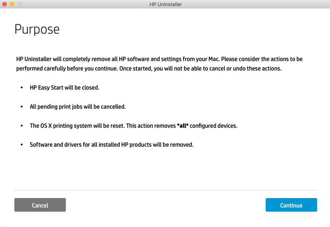Click the HP Uninstaller window title

tap(166, 4)
